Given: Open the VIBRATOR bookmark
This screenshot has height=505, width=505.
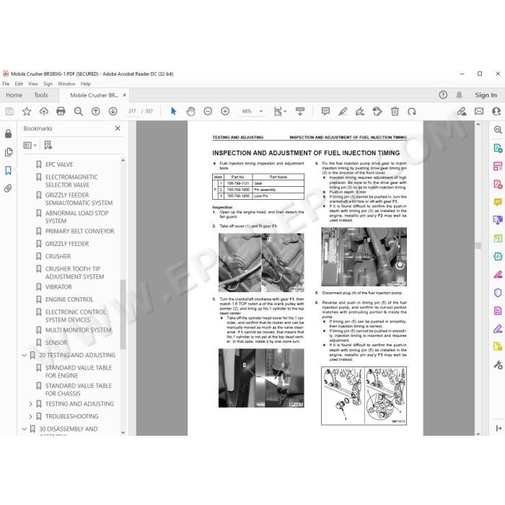Looking at the screenshot, I should coord(58,287).
